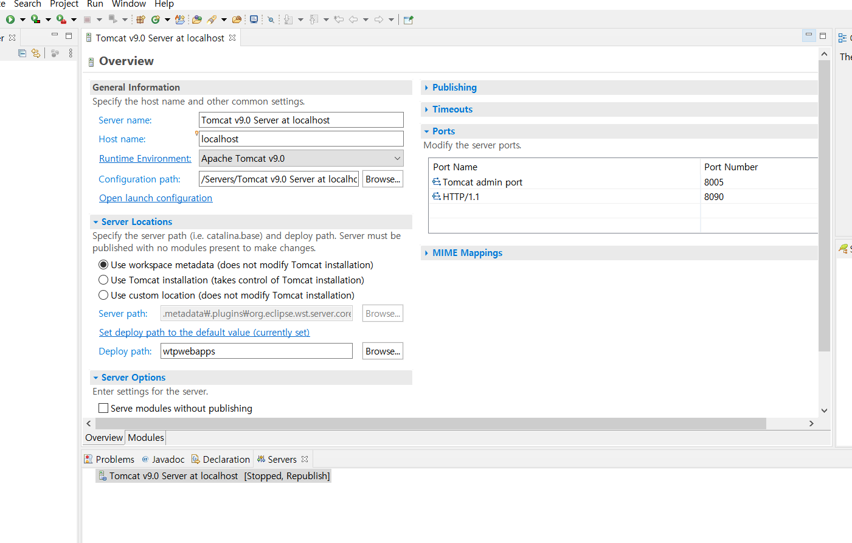The width and height of the screenshot is (852, 543).
Task: Switch to the Overview tab
Action: pyautogui.click(x=104, y=437)
